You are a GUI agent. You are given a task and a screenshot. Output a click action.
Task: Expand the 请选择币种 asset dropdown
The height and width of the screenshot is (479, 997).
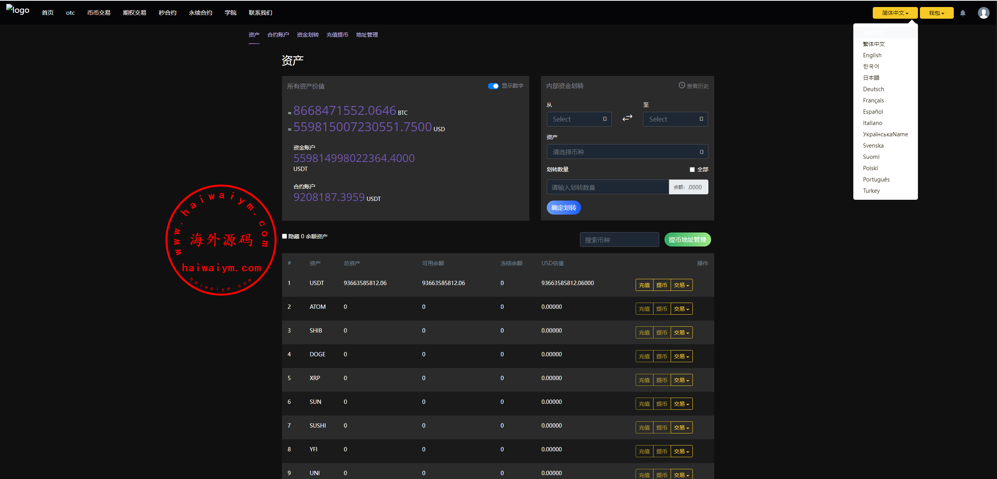click(x=627, y=152)
